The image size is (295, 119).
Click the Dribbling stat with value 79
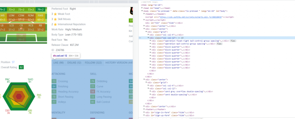pyautogui.click(x=99, y=81)
